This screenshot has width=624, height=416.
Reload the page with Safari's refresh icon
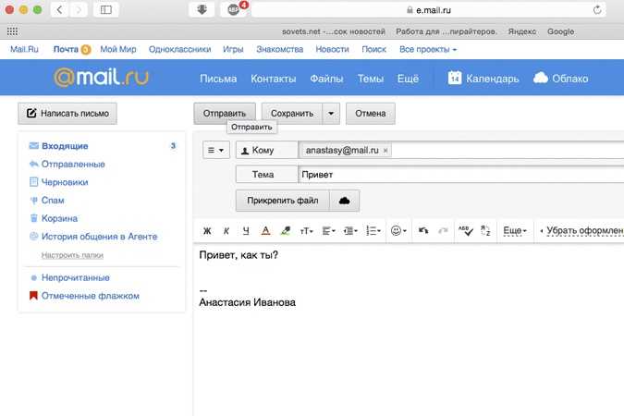click(597, 10)
